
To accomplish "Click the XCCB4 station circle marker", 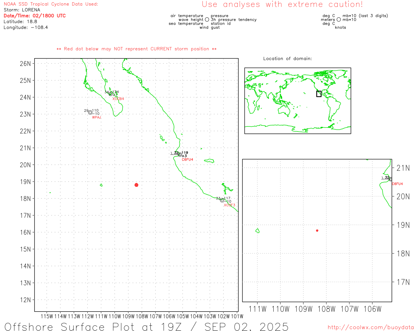I will (x=111, y=94).
